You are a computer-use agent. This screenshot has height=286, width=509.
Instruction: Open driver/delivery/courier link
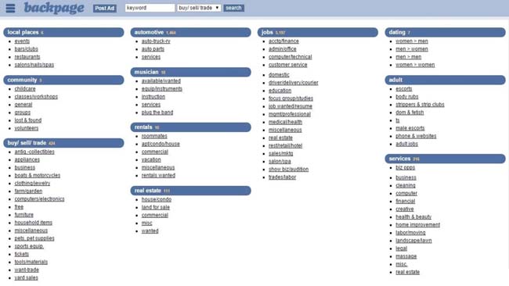[x=294, y=83]
